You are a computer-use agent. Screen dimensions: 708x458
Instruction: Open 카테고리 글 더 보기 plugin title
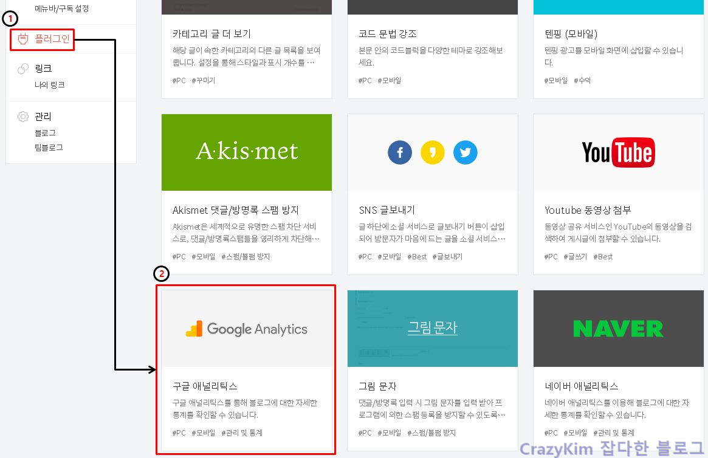coord(211,34)
